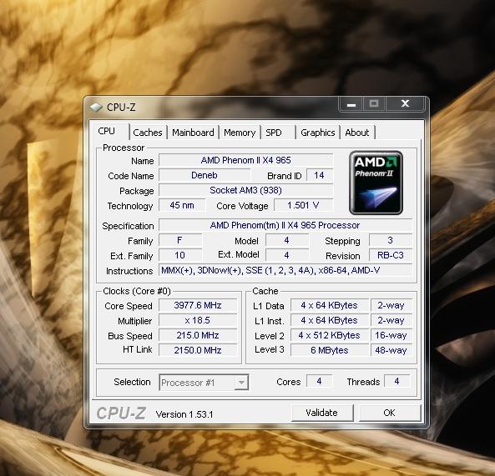Click the Validate button
This screenshot has width=495, height=476.
tap(322, 413)
